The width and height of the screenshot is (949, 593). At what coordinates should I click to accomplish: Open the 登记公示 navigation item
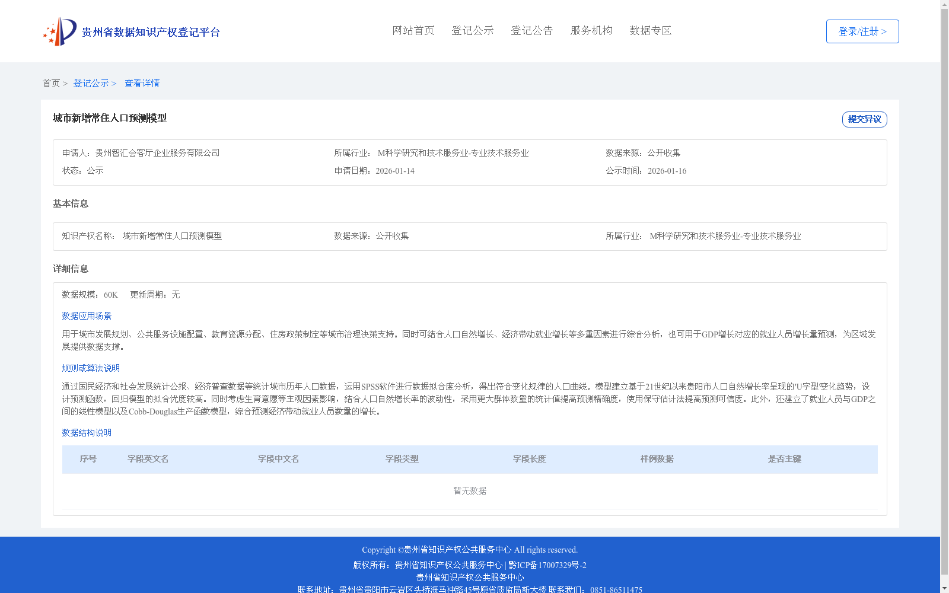click(x=473, y=30)
